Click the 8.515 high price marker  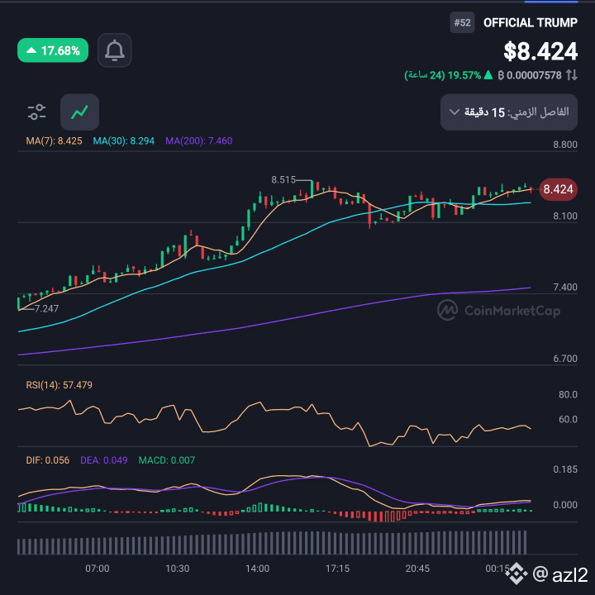pyautogui.click(x=283, y=179)
